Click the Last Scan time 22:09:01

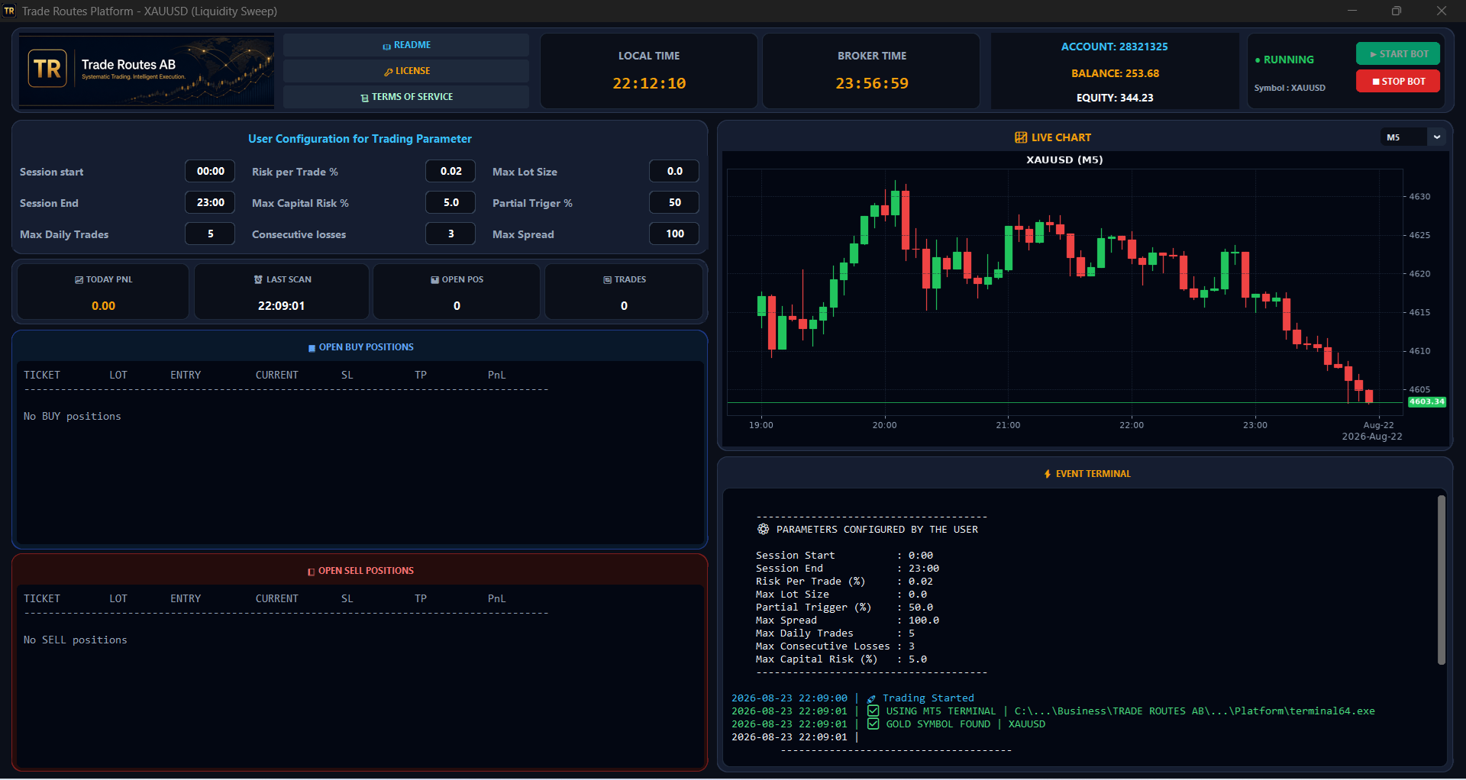tap(281, 306)
